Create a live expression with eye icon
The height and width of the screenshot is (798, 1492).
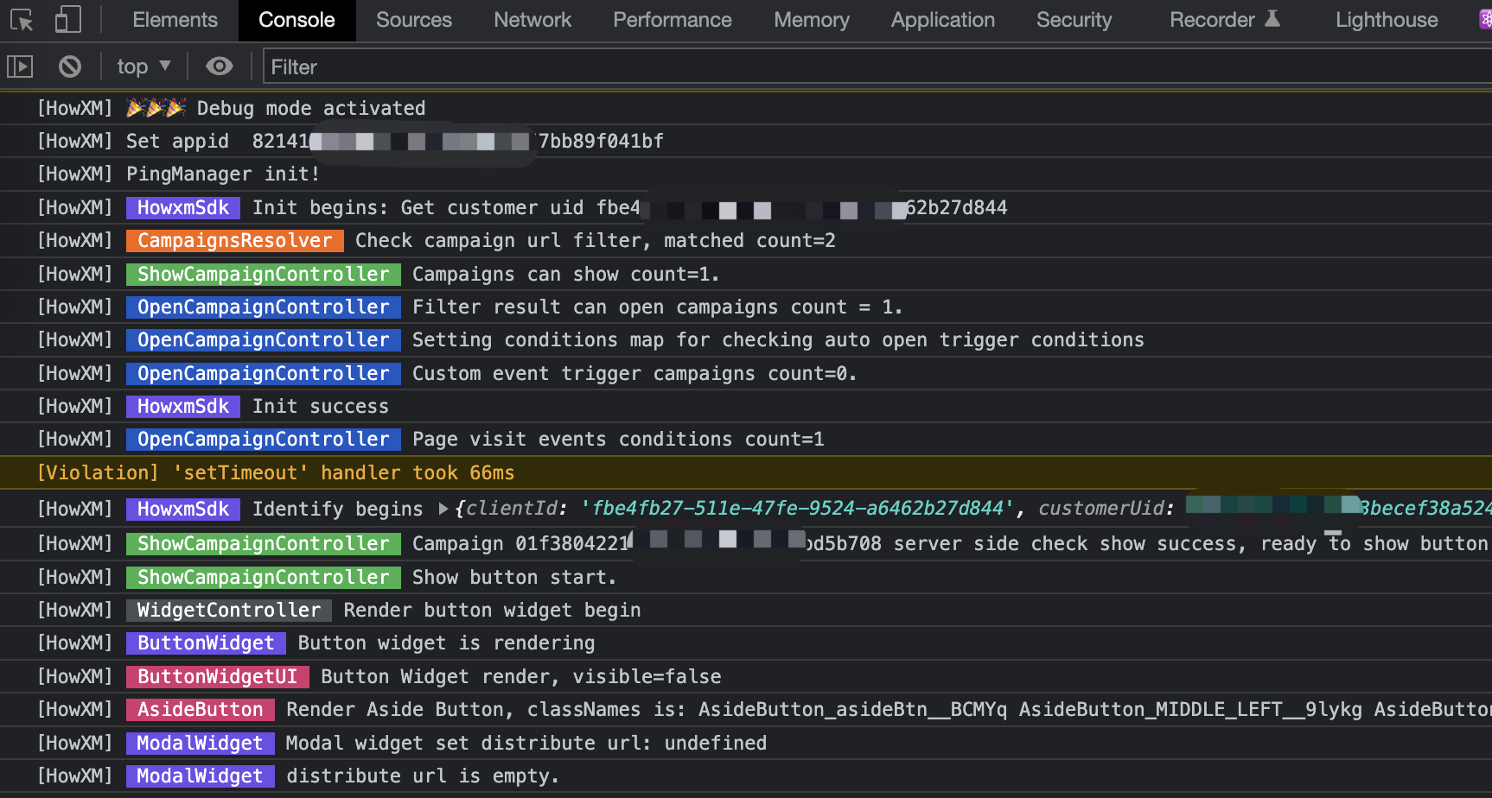point(220,66)
